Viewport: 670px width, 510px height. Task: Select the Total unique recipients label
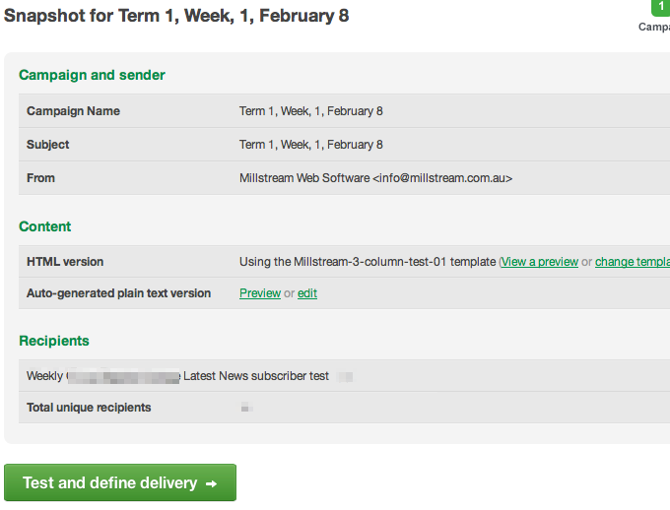89,408
